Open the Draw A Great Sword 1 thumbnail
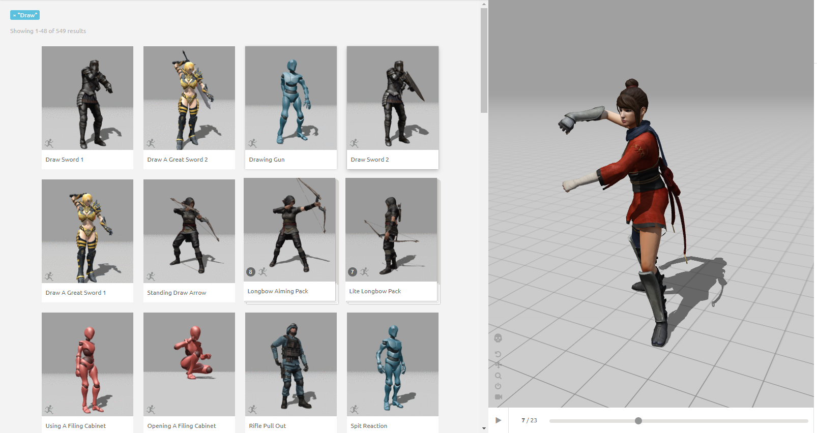817x433 pixels. point(87,231)
